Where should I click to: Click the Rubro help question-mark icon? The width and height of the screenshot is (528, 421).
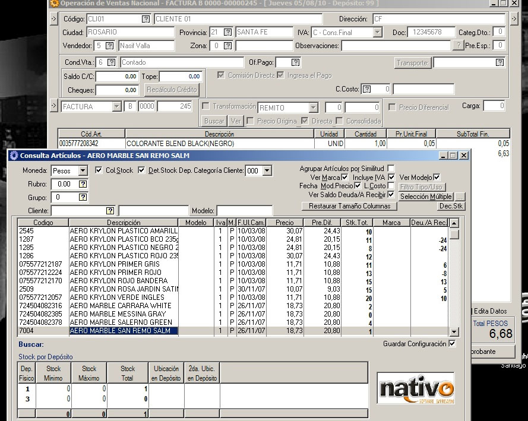pos(83,184)
